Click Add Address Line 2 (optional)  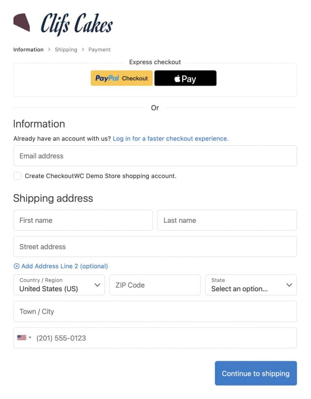point(61,266)
